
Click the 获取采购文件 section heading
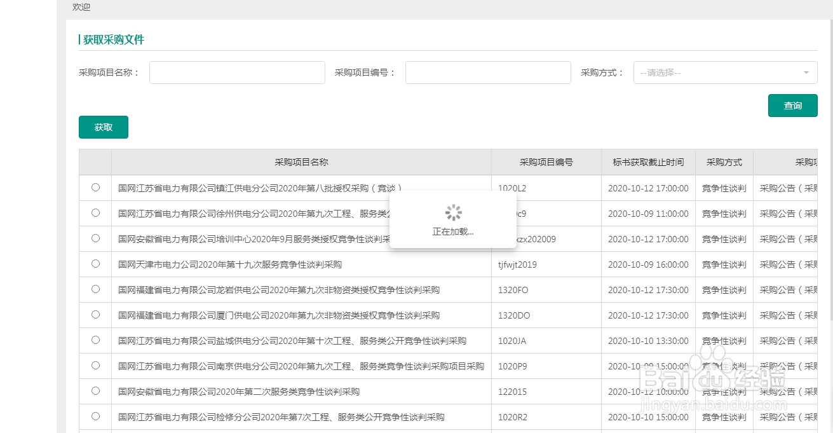[x=111, y=39]
